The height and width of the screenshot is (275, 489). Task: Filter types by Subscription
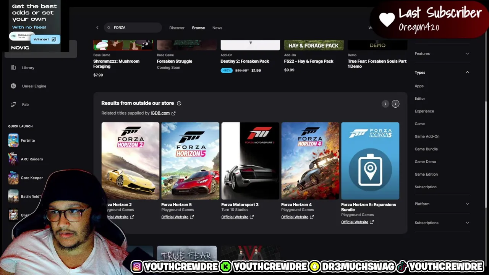[426, 187]
